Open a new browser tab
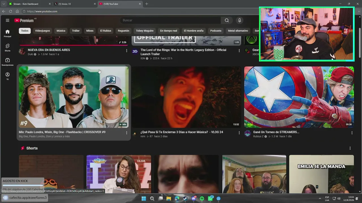Screen dimensions: 362x203 (146, 4)
